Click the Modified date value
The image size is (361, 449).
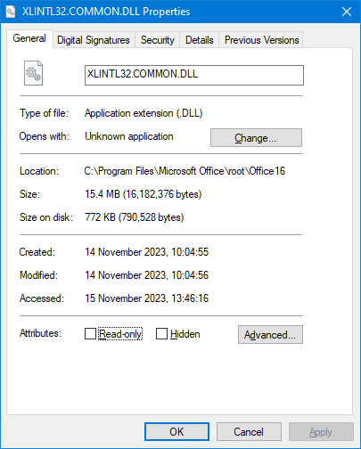point(147,275)
